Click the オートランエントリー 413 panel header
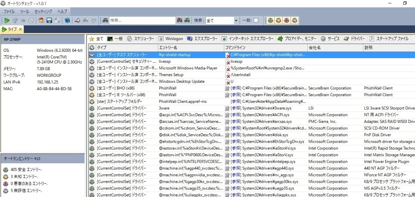Image resolution: width=415 pixels, height=197 pixels. tap(42, 159)
